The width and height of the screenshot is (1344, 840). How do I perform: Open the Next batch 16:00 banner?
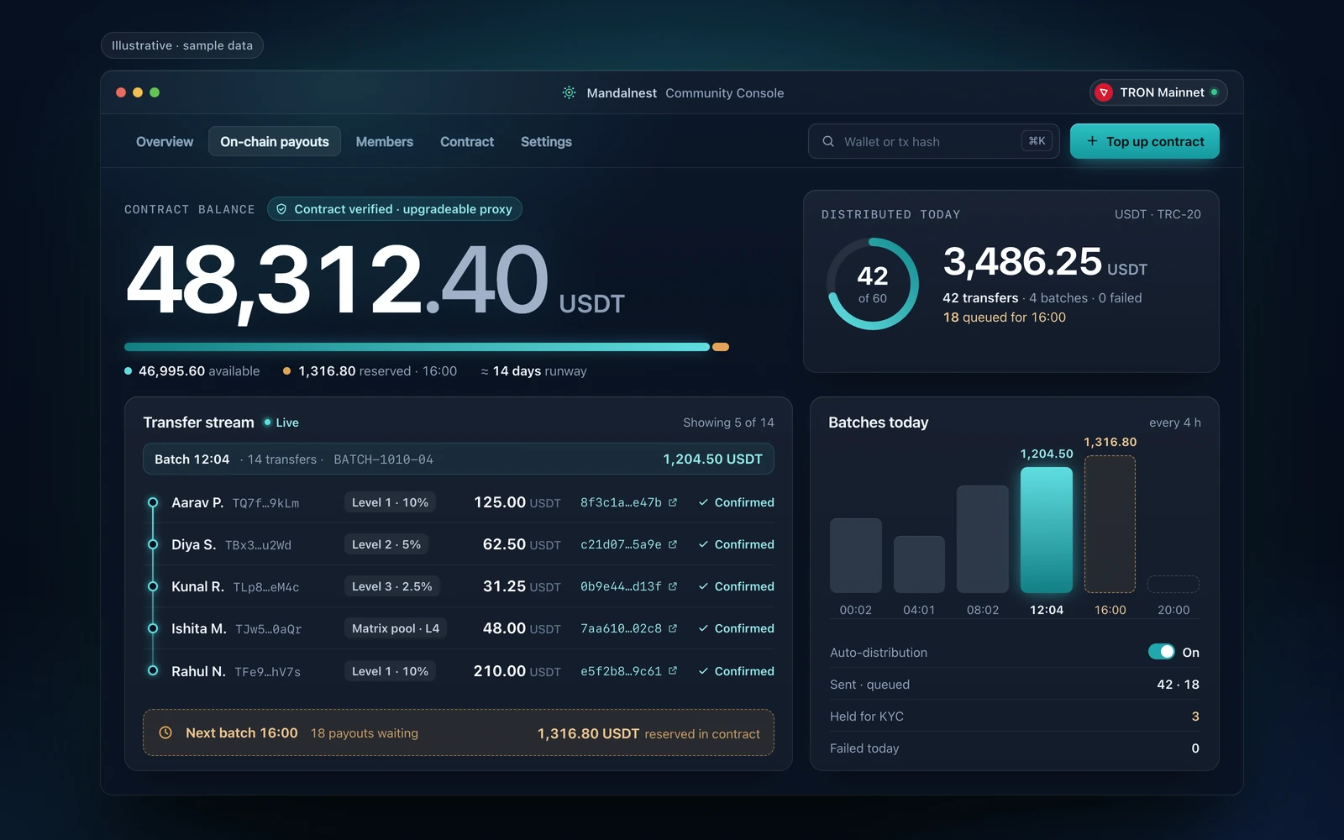(x=459, y=732)
